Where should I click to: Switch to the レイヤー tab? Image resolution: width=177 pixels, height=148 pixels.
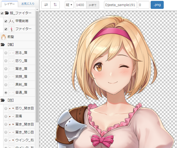coord(10,4)
